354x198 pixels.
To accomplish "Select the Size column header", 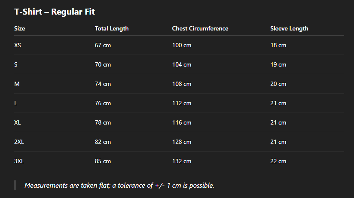I will pos(20,29).
